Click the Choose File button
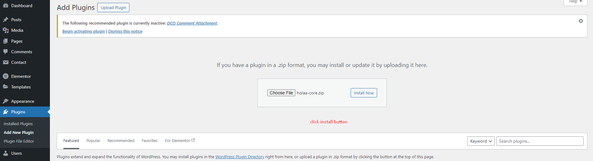The image size is (593, 161). [281, 93]
